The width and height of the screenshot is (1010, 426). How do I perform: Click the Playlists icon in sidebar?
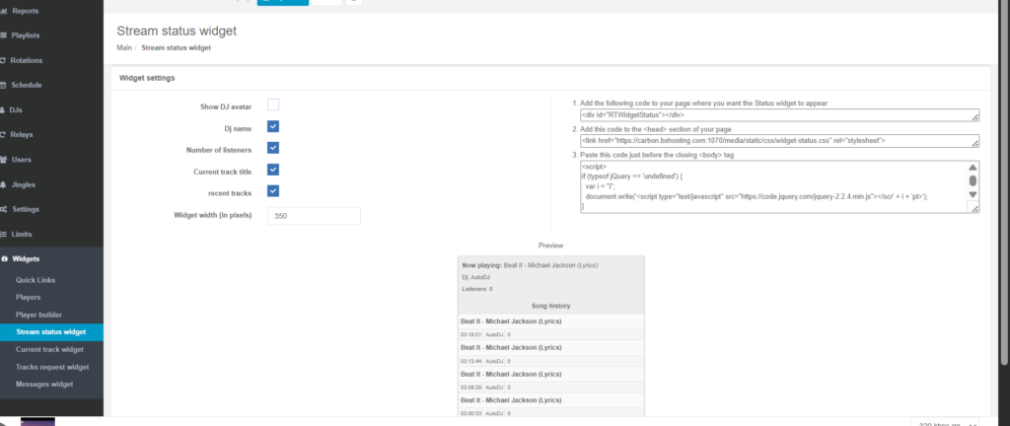click(x=3, y=35)
